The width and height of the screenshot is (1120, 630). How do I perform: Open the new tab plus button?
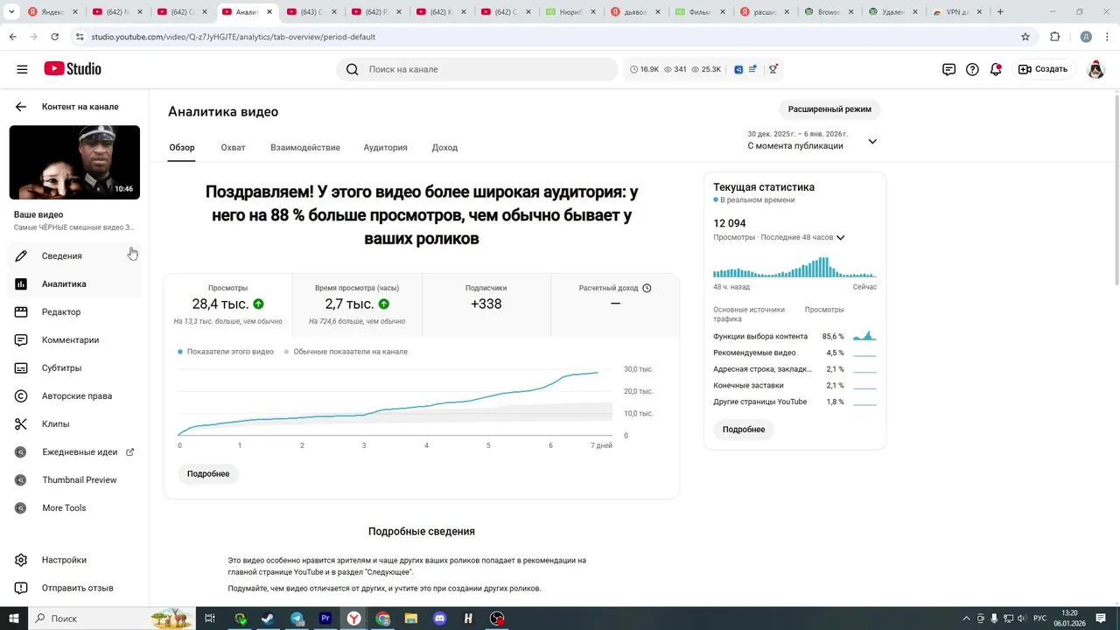click(x=1000, y=12)
